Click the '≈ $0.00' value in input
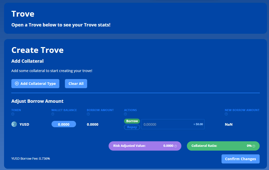This screenshot has width=269, height=170. coord(198,124)
